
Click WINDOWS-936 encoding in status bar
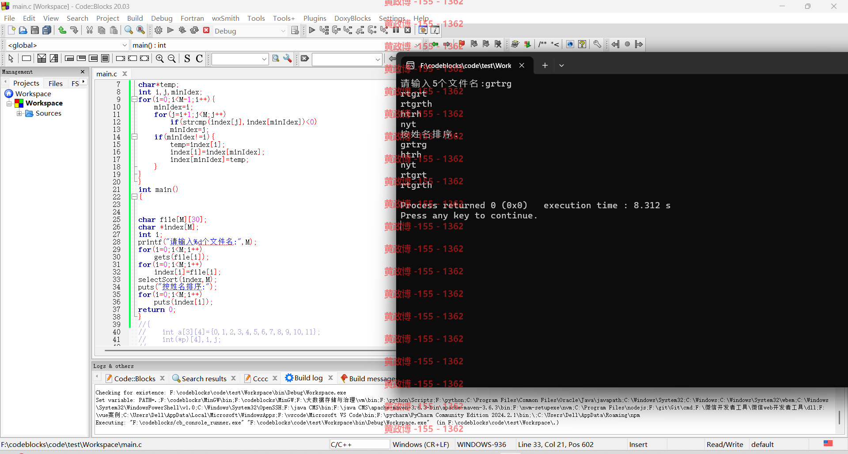click(x=481, y=444)
